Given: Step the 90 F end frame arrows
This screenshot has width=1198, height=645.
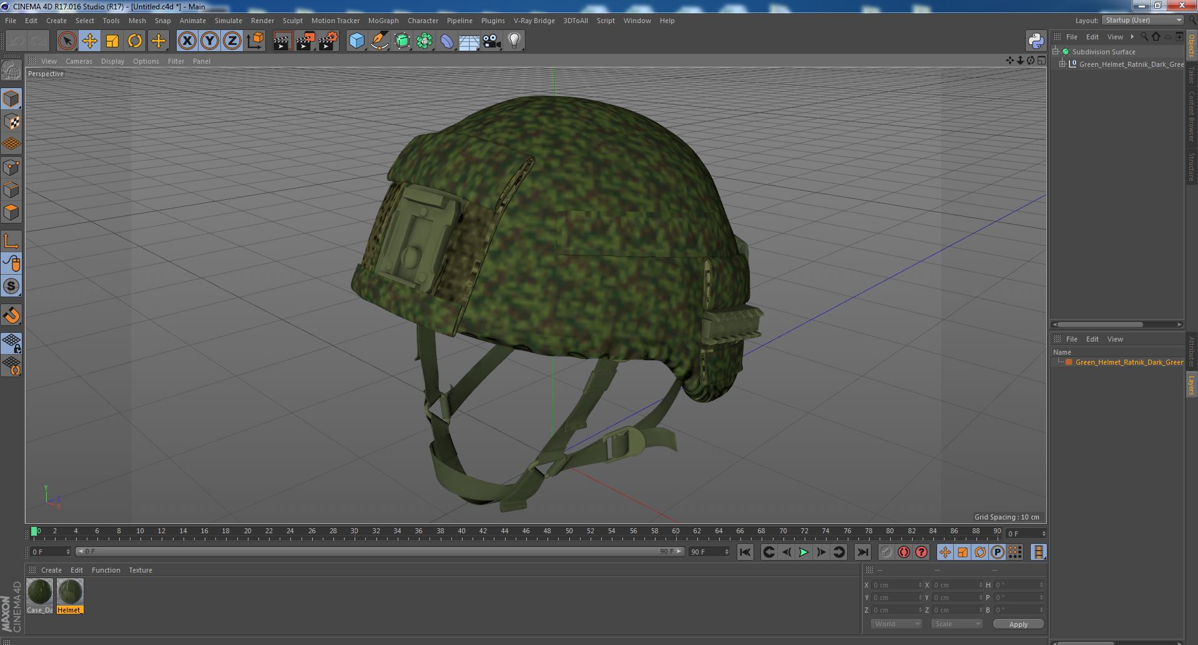Looking at the screenshot, I should 726,552.
